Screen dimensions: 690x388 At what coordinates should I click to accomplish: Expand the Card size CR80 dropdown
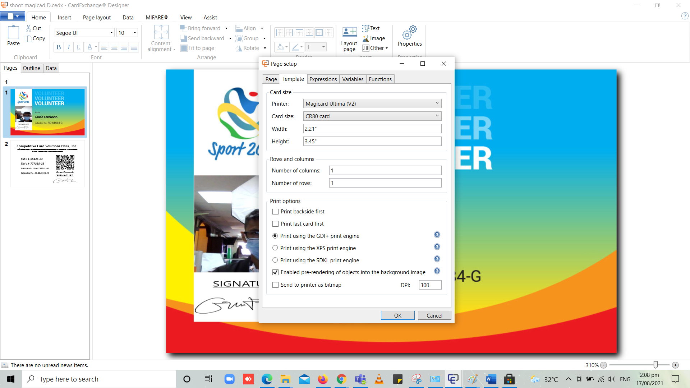372,116
